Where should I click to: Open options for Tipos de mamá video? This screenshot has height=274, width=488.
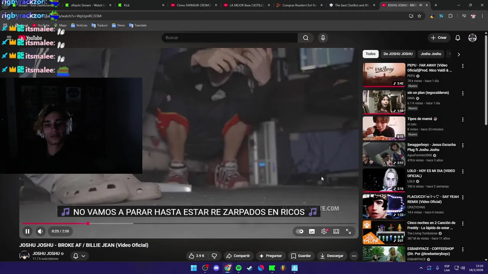[x=463, y=119]
